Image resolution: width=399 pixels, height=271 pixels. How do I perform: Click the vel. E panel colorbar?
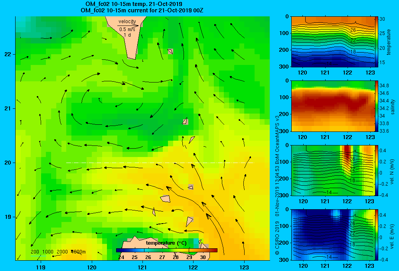[x=376, y=235]
